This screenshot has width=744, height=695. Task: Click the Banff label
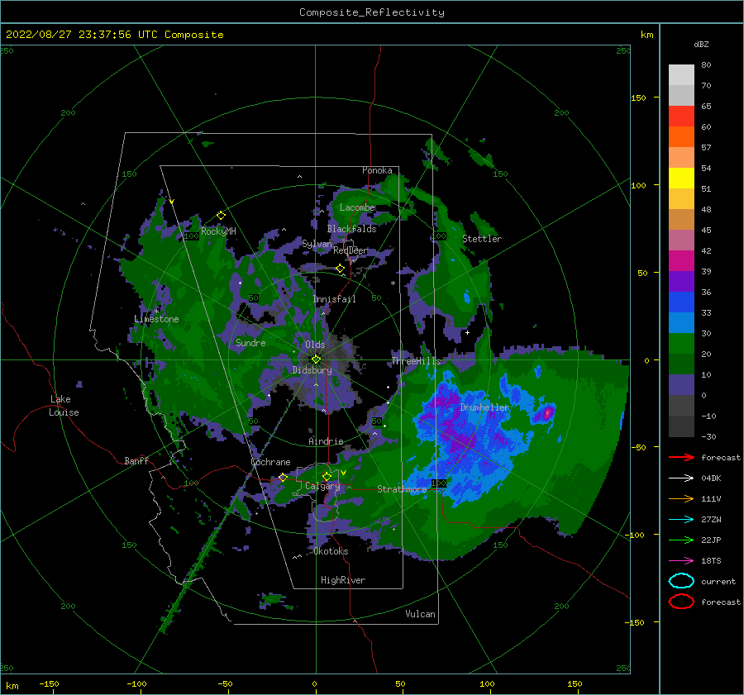(136, 460)
